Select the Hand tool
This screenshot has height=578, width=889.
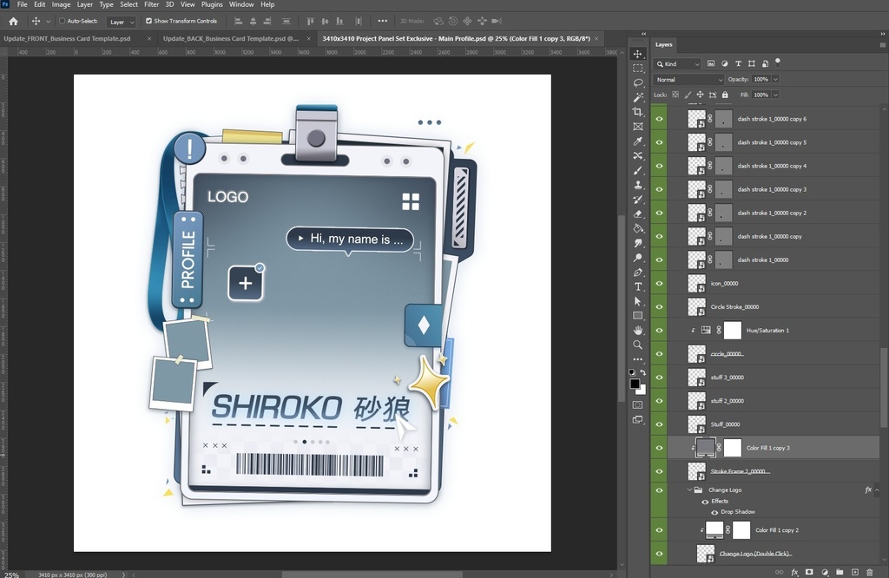point(638,330)
